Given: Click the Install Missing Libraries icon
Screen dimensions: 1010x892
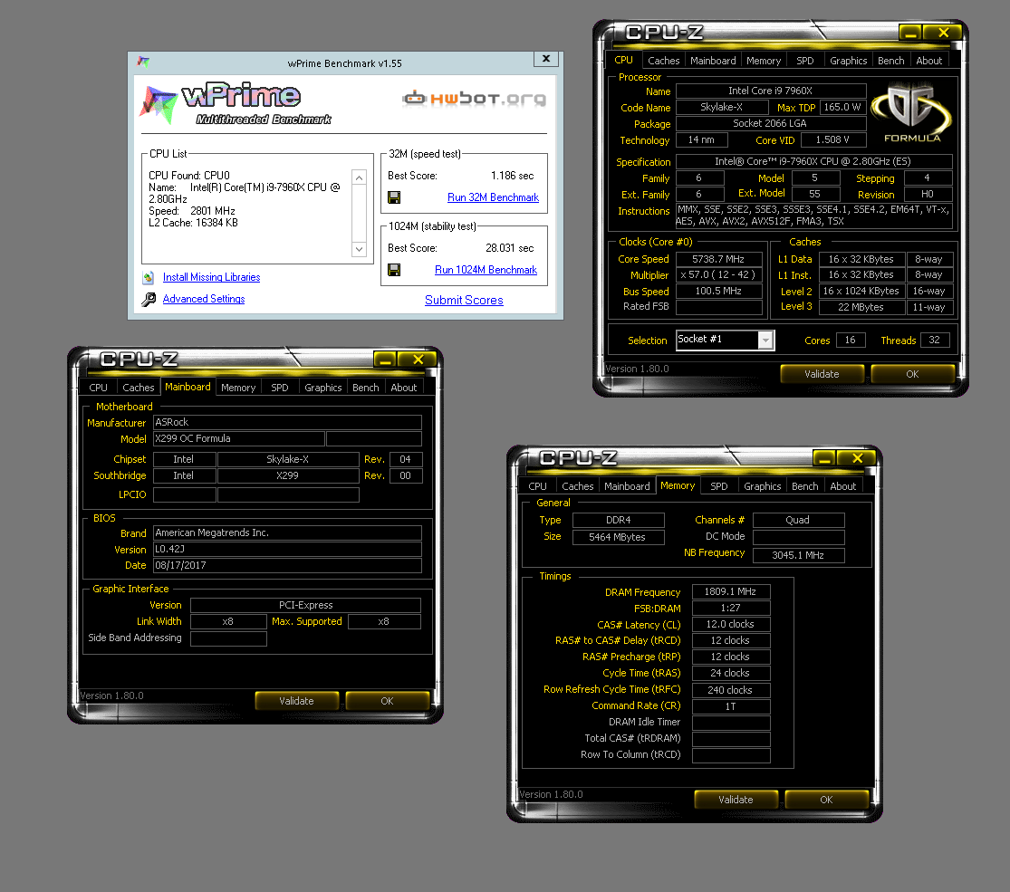Looking at the screenshot, I should 149,278.
